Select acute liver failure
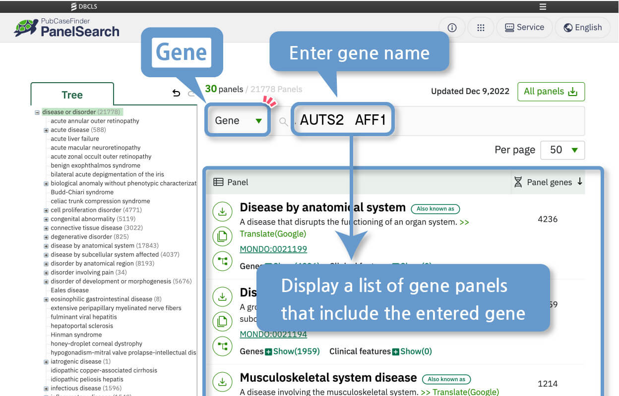This screenshot has height=396, width=619. pyautogui.click(x=75, y=139)
